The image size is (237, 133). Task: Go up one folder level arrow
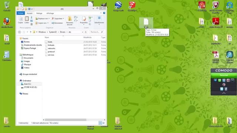31,32
